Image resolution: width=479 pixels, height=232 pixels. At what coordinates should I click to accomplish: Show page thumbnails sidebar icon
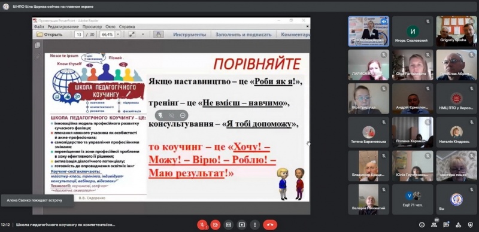[x=38, y=45]
